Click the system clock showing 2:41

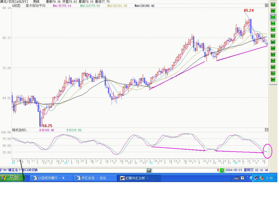[269, 178]
